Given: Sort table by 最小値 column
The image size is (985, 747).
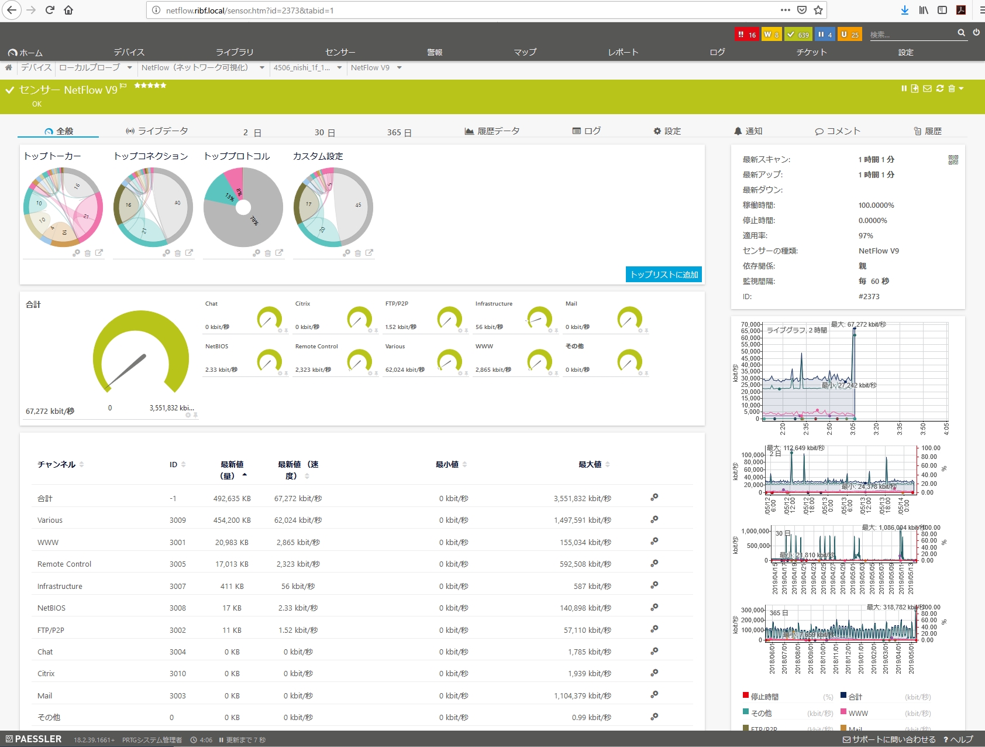Looking at the screenshot, I should point(452,464).
